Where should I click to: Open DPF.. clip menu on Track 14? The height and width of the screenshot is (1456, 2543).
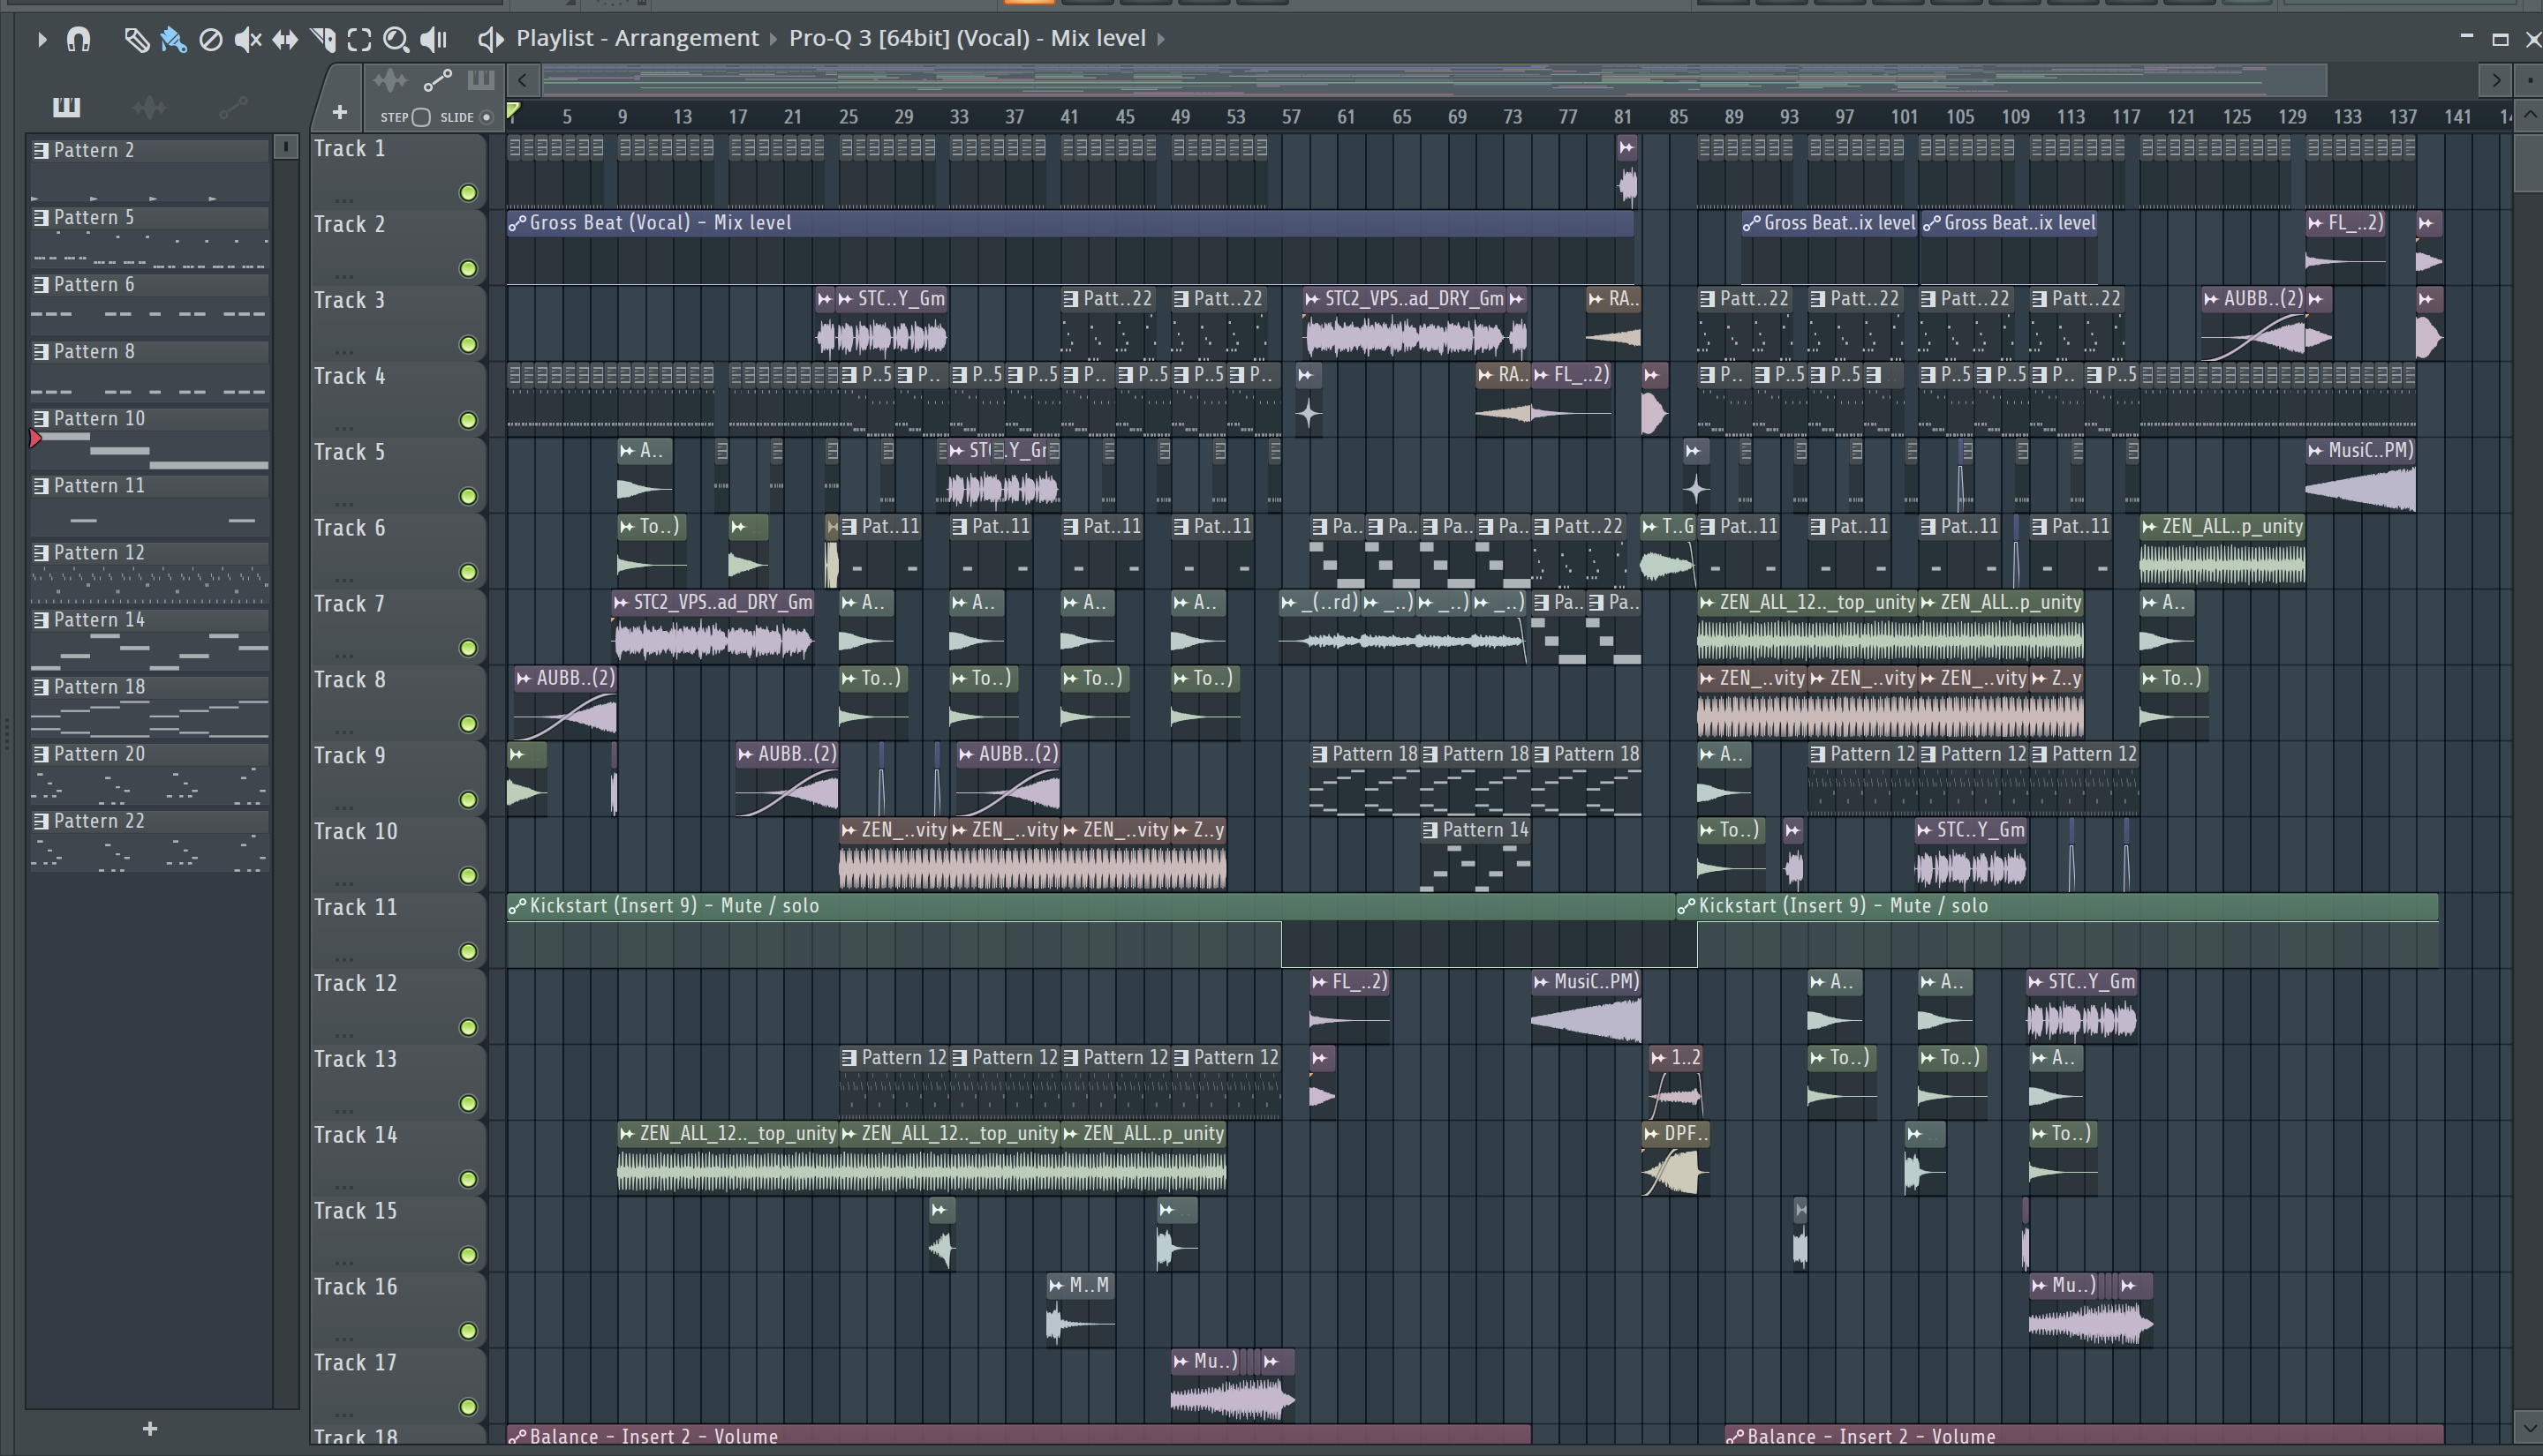(x=1652, y=1134)
